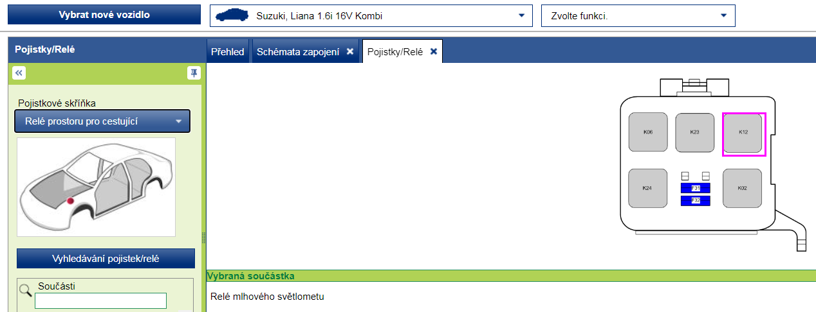Collapse the sidebar with the double-arrow icon
Screen dimensions: 816x312
tap(19, 73)
